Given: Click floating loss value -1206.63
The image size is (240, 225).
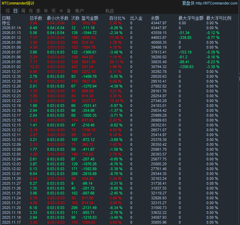Looking at the screenshot, I should pos(186,67).
